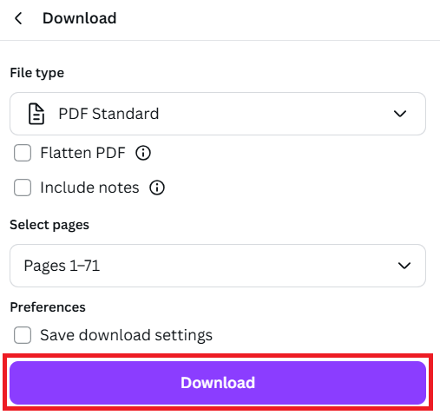Viewport: 440px width, 415px height.
Task: Click the Preferences section heading
Action: (x=48, y=307)
